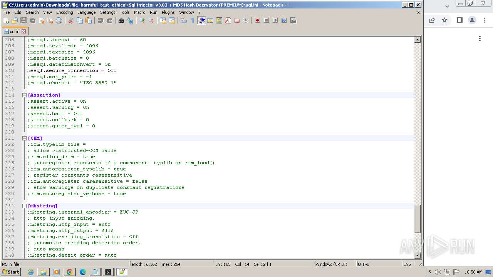Toggle word wrap toolbar icon
The width and height of the screenshot is (493, 277).
coord(184,20)
